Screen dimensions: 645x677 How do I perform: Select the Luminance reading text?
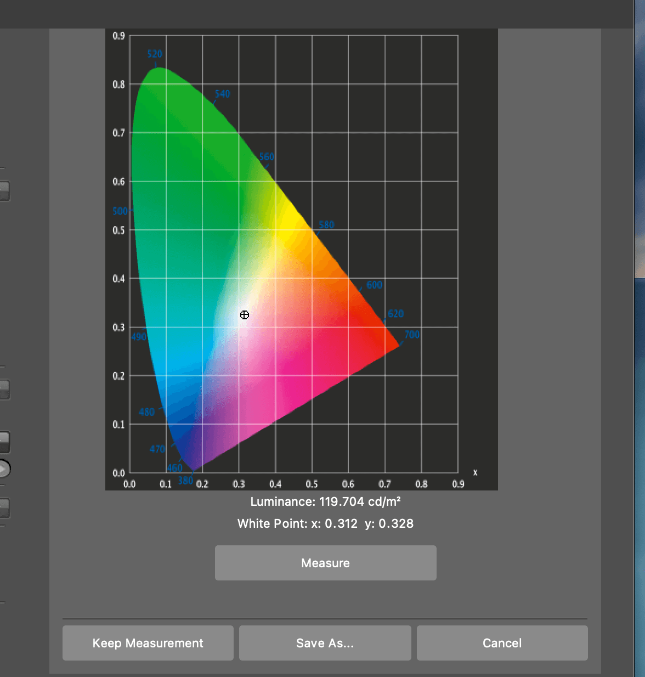325,501
